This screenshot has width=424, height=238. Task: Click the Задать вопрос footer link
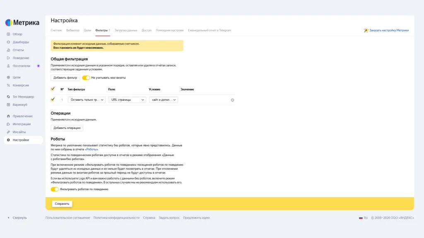[169, 218]
